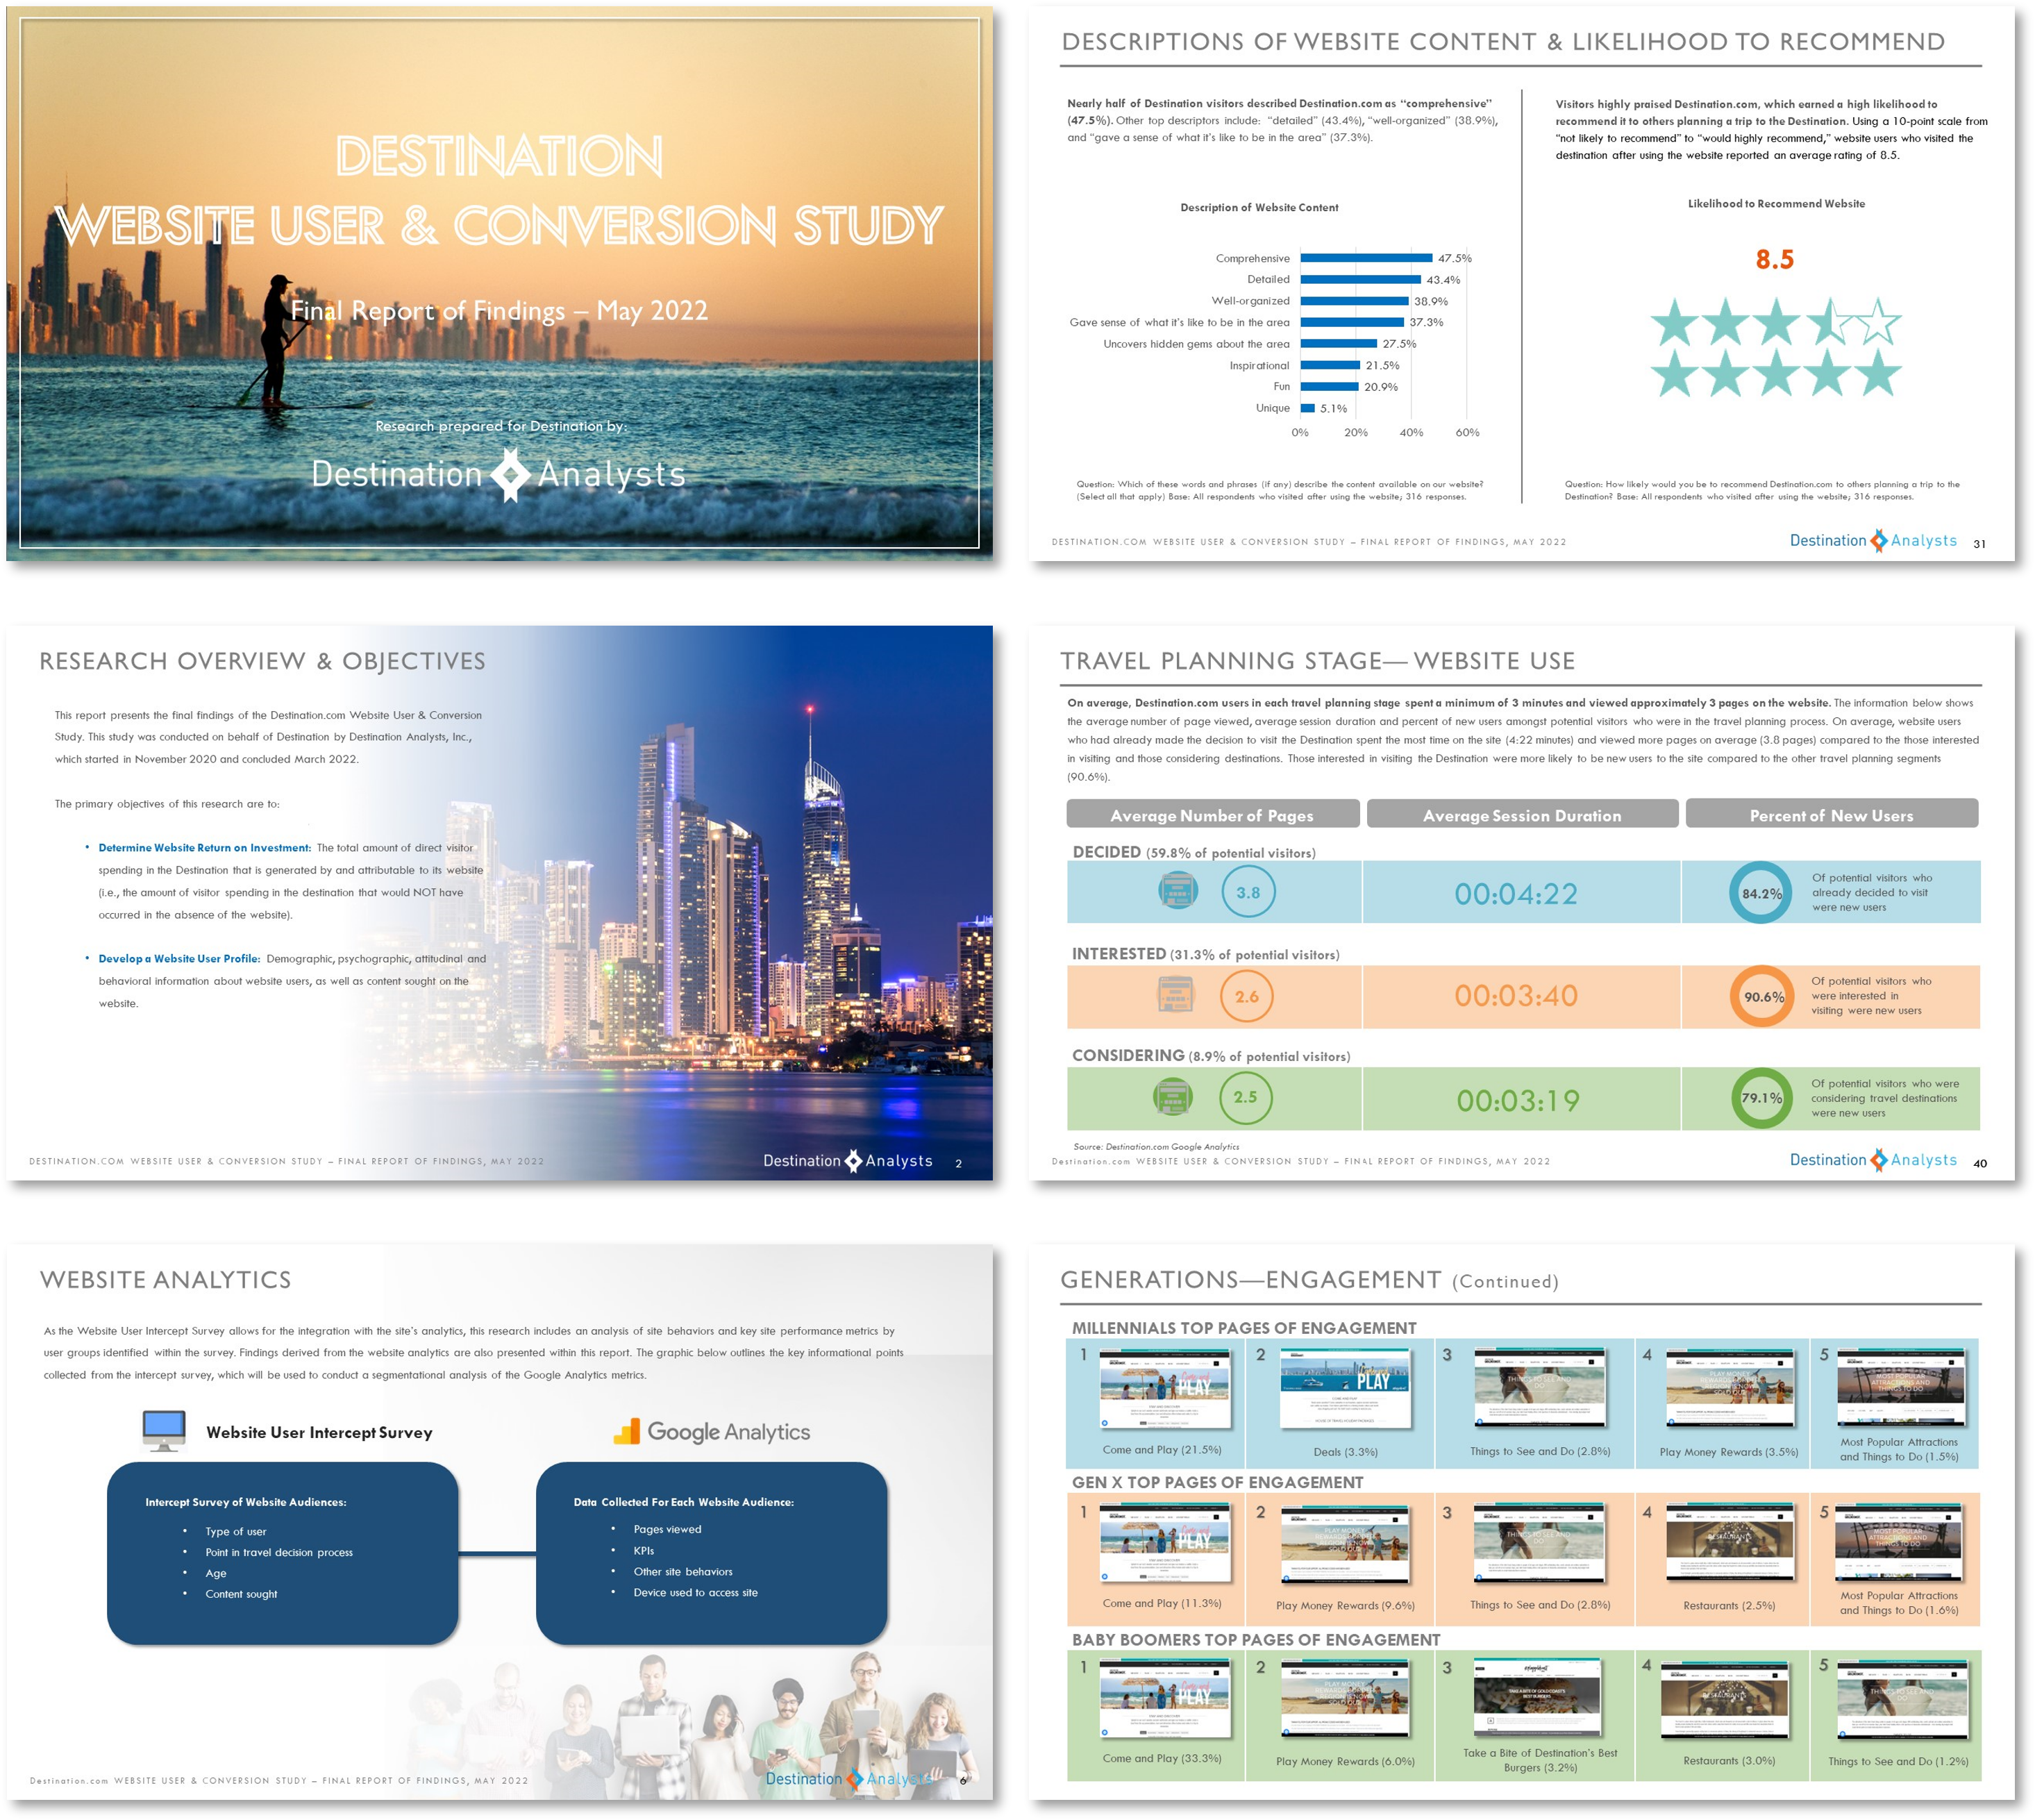The width and height of the screenshot is (2035, 1820).
Task: Click the Intercept Survey of Website Audiences box heading
Action: (246, 1502)
